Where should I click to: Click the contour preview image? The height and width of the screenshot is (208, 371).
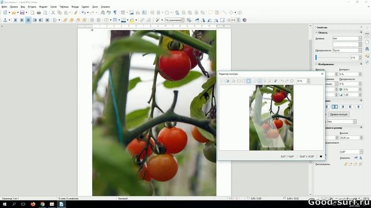271,118
